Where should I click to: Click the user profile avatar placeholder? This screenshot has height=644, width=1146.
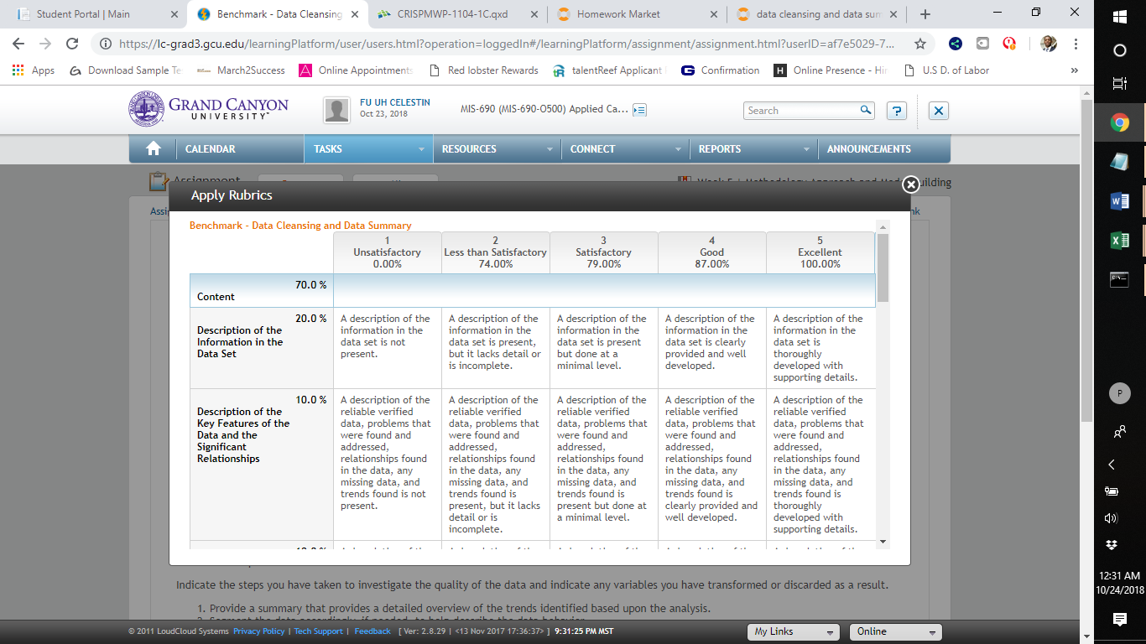(337, 110)
